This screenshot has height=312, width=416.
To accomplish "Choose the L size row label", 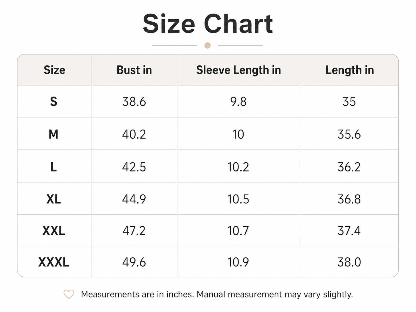I will point(53,167).
